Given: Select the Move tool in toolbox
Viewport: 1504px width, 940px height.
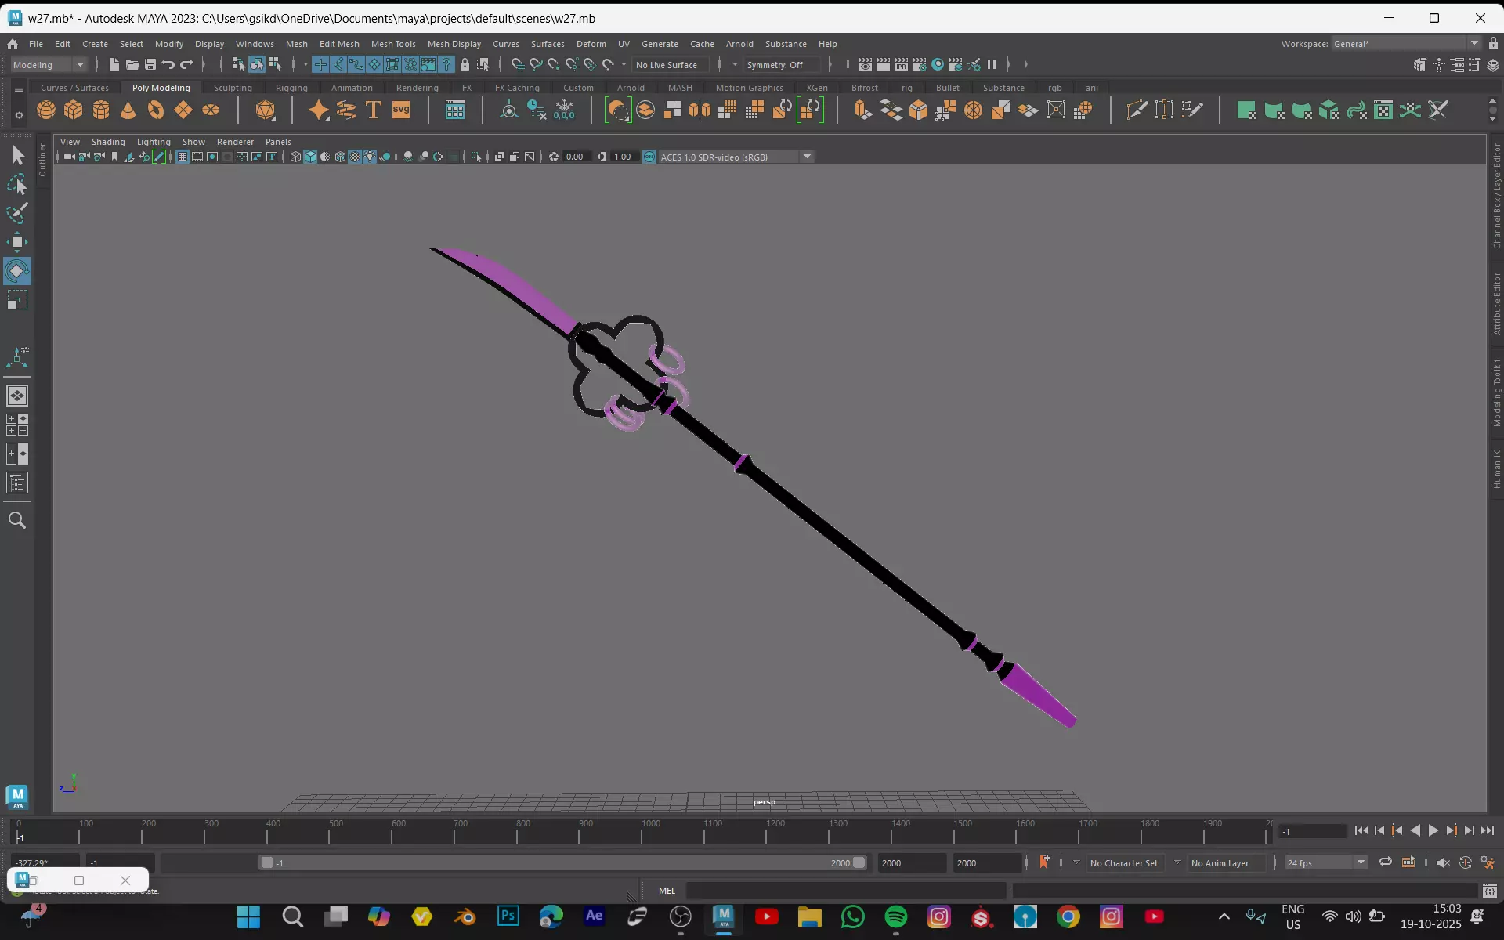Looking at the screenshot, I should point(17,242).
